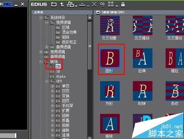The height and width of the screenshot is (139, 184).
Task: Collapse the GPU folder node
Action: tap(47, 81)
